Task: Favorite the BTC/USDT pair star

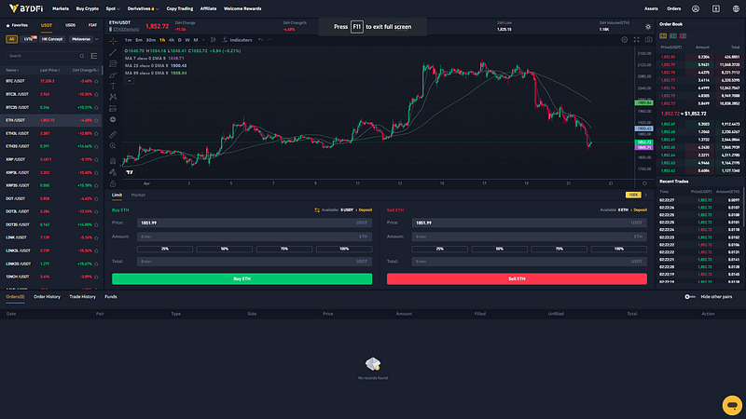Action: pos(97,81)
